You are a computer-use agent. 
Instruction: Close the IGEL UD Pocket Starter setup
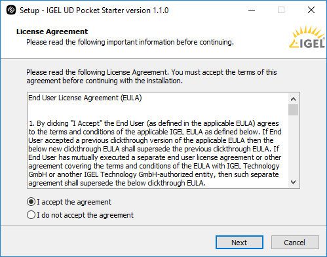click(311, 10)
